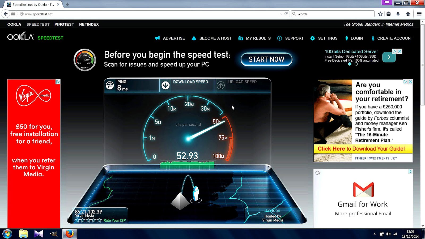Image resolution: width=425 pixels, height=239 pixels.
Task: Open the PINGTEST menu item
Action: pos(64,24)
